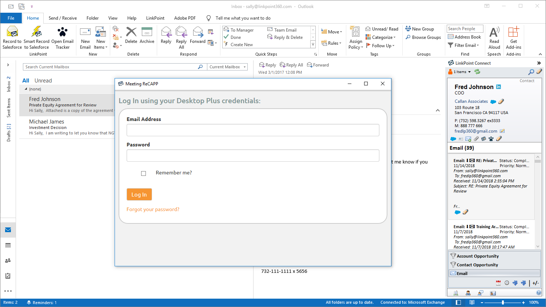This screenshot has height=307, width=546.
Task: Click Forward in Respond group
Action: 198,35
